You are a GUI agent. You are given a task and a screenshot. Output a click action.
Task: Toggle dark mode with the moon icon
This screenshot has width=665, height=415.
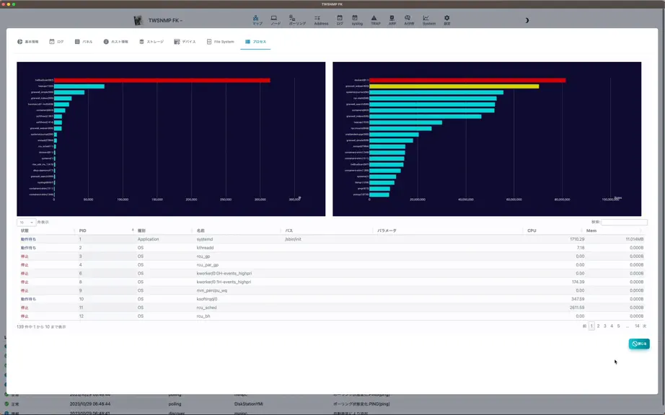[x=527, y=20]
